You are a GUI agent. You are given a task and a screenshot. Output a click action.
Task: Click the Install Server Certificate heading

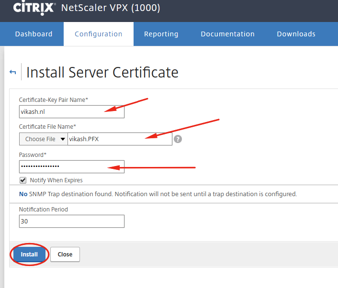tap(102, 72)
